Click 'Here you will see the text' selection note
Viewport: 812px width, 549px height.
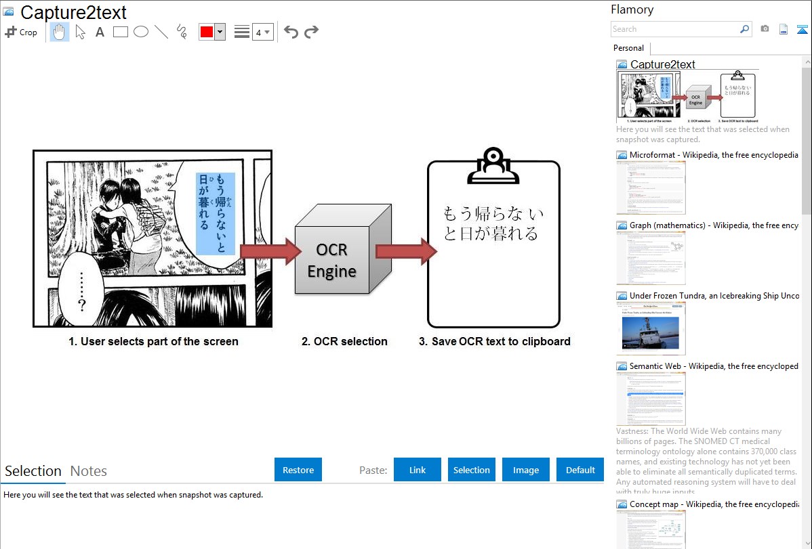(x=133, y=495)
